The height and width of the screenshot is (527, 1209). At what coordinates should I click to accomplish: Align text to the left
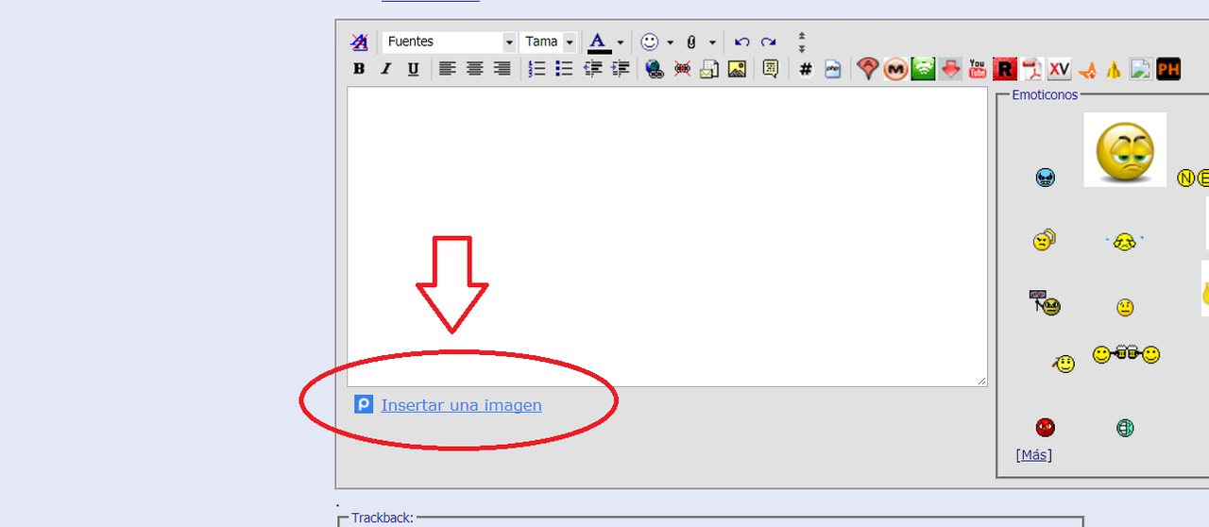448,69
